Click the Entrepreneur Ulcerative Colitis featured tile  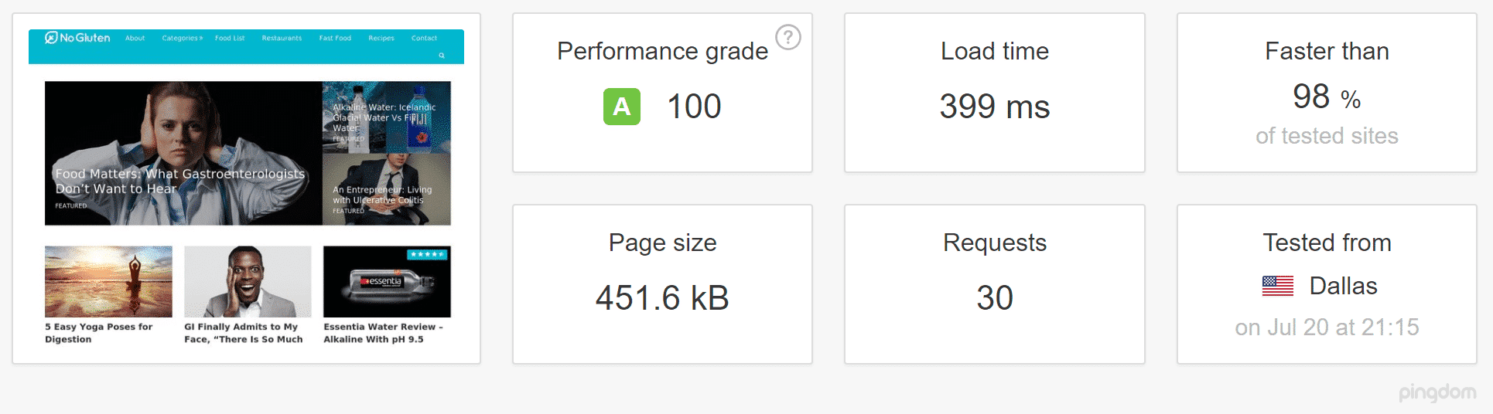386,189
